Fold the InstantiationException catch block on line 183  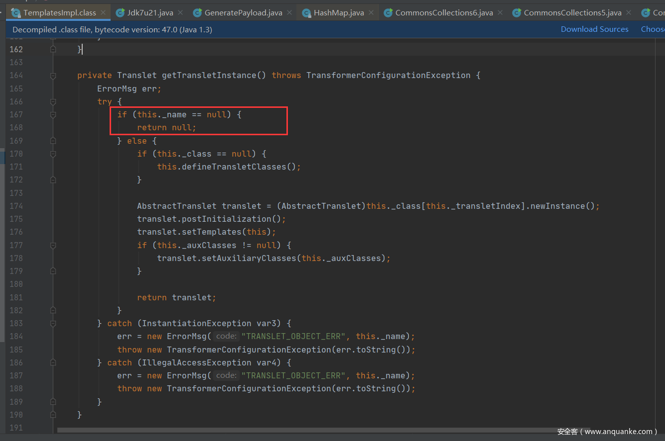point(53,324)
